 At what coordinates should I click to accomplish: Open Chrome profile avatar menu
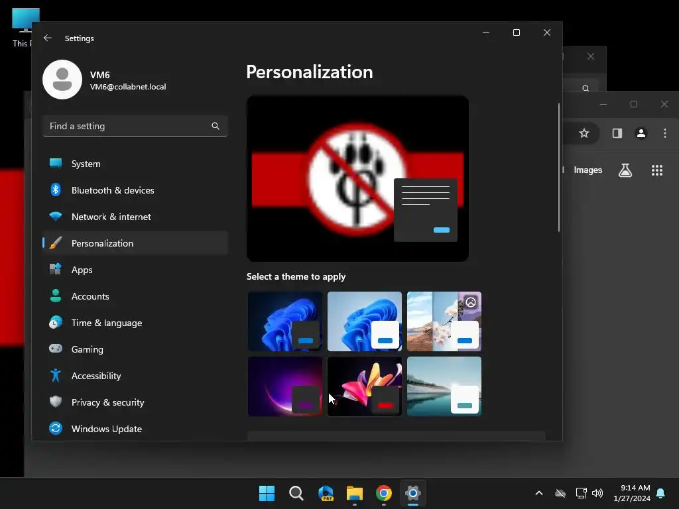[641, 133]
